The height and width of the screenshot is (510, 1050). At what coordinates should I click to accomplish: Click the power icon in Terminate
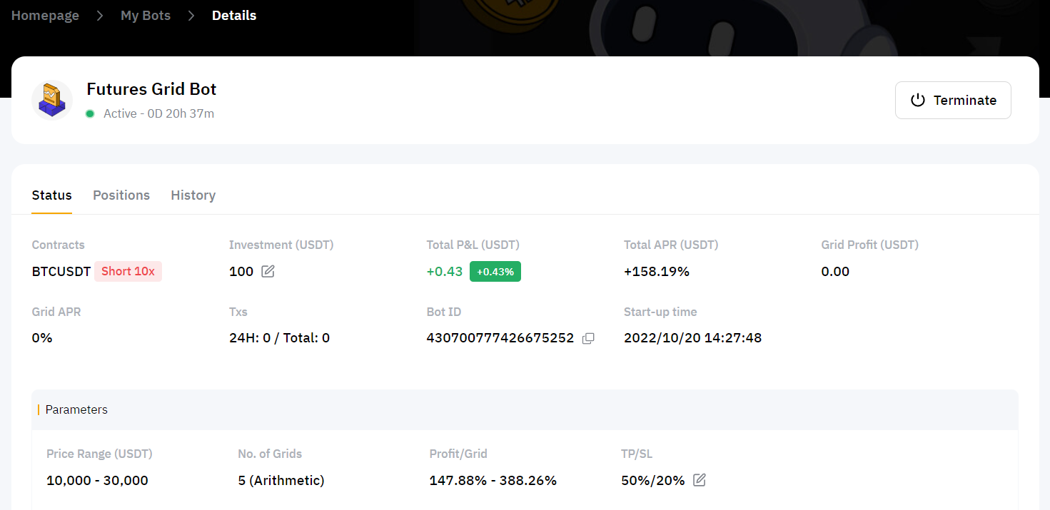[x=918, y=101]
